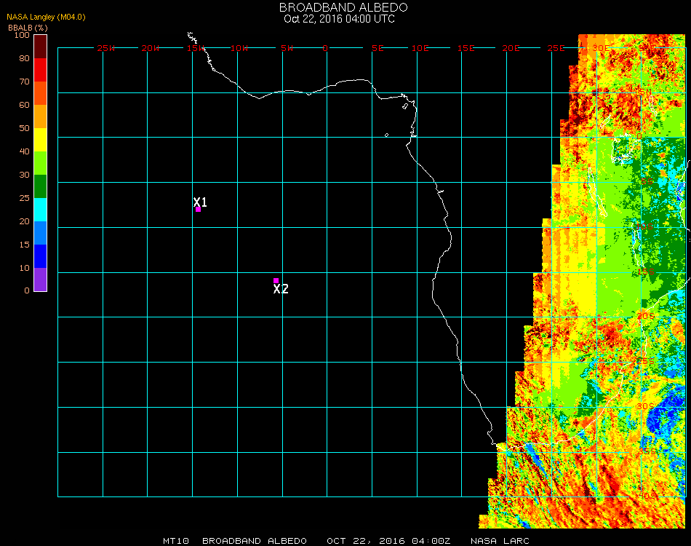
Task: Click the 15W longitude label
Action: point(195,48)
